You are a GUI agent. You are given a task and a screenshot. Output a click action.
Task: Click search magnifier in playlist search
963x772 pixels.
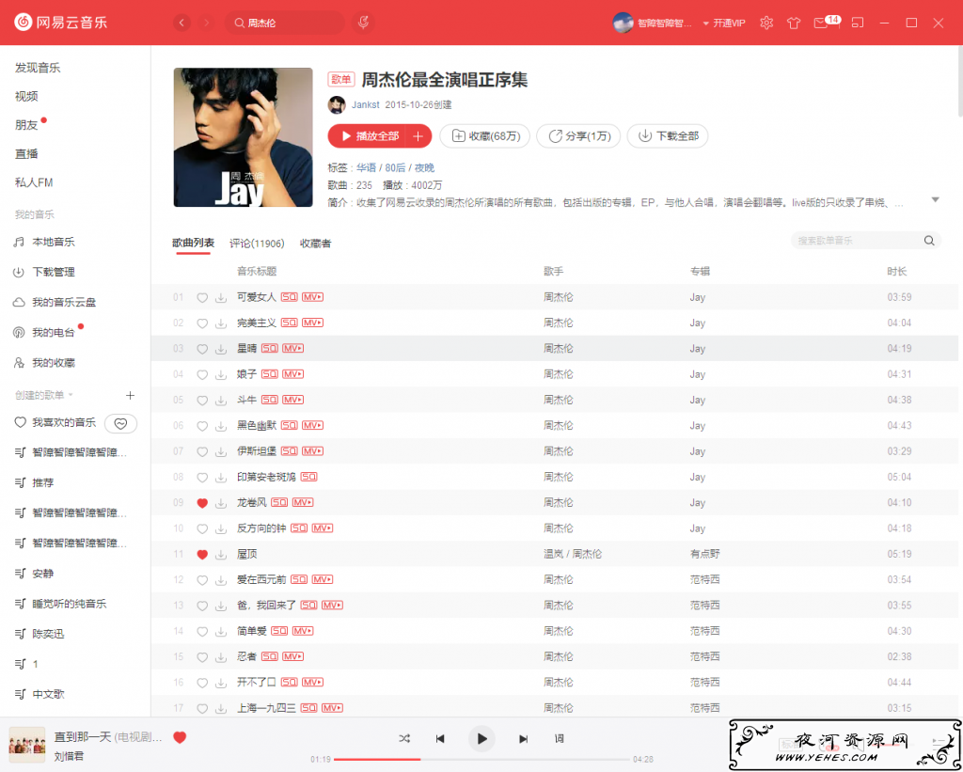pyautogui.click(x=929, y=241)
